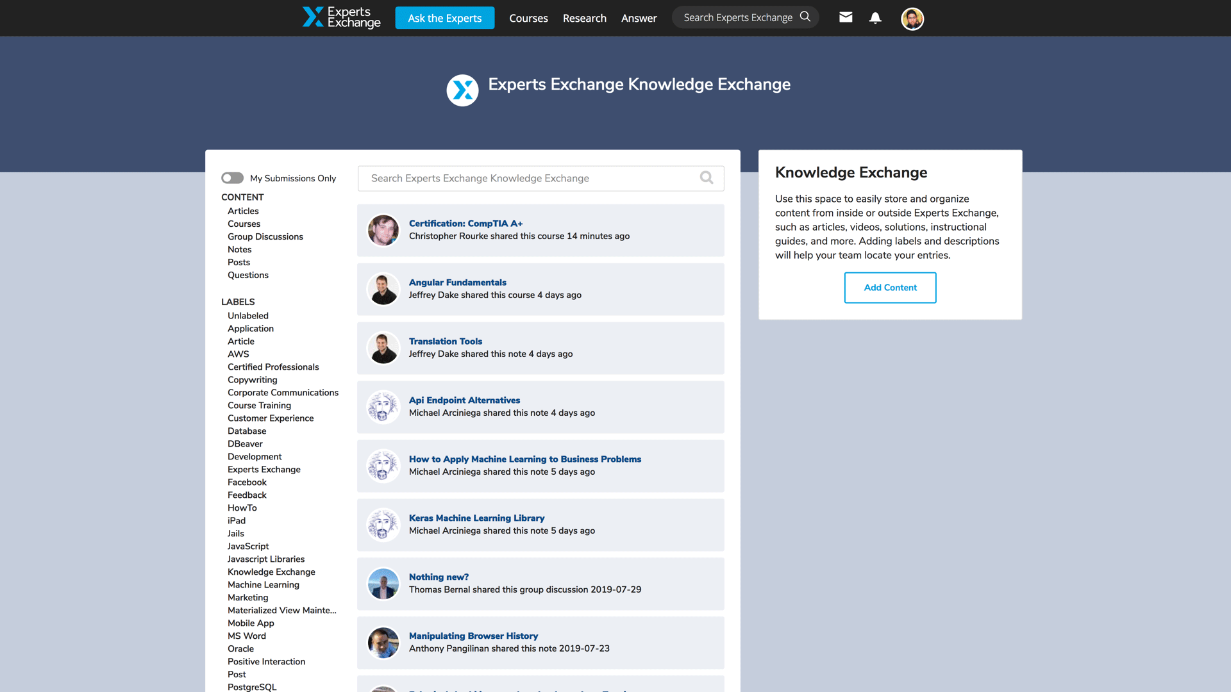Screen dimensions: 1231x692
Task: Select the Machine Learning label
Action: coord(263,585)
